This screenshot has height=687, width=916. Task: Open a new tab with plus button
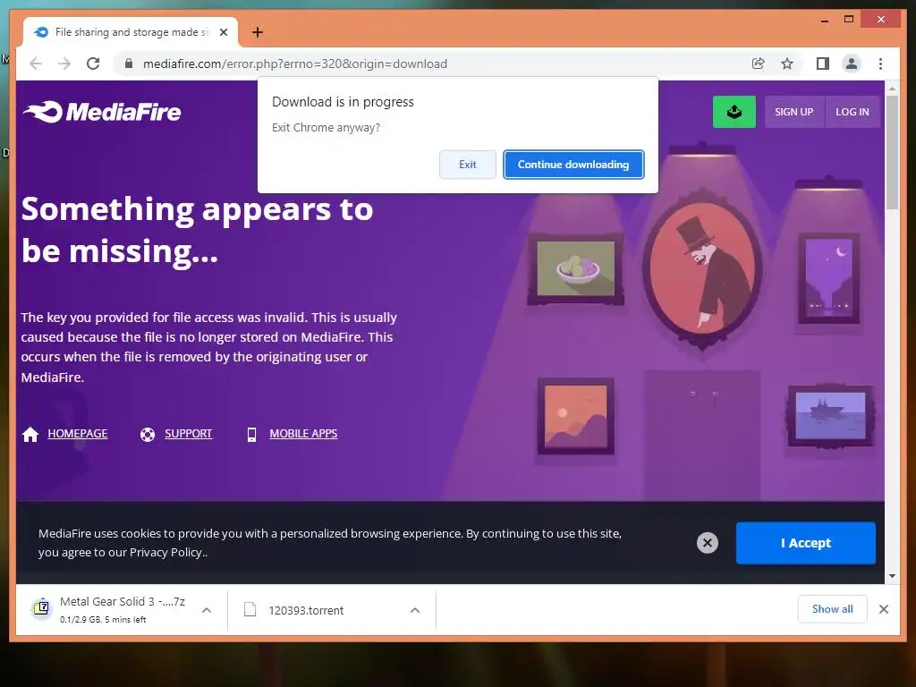[x=257, y=32]
